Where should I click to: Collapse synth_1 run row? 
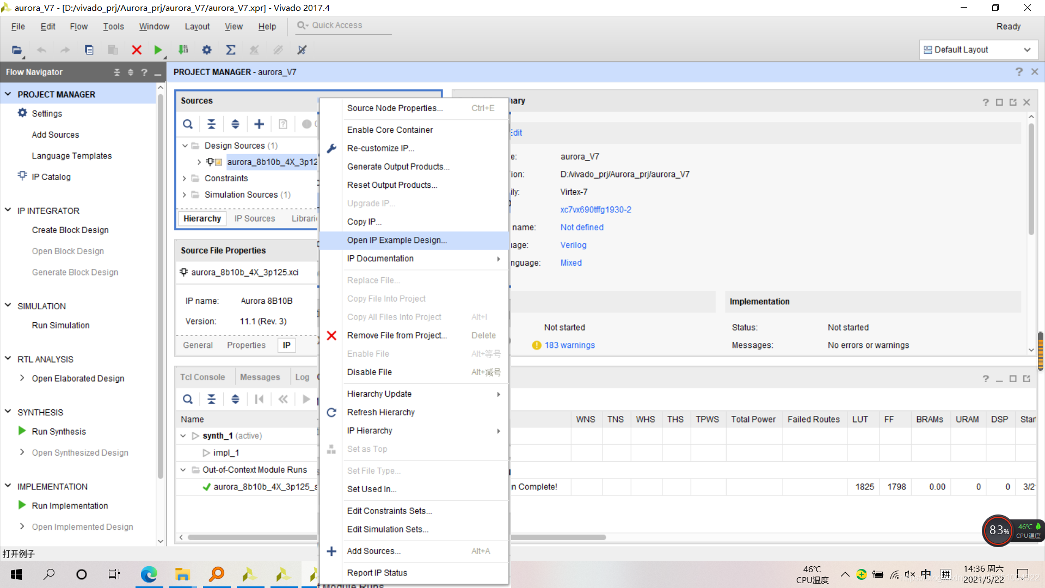pyautogui.click(x=183, y=436)
